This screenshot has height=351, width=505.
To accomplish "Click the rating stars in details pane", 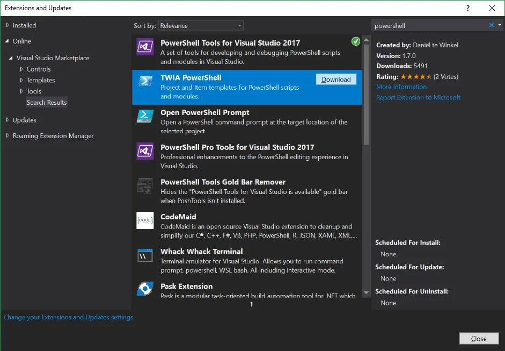I will pos(415,77).
